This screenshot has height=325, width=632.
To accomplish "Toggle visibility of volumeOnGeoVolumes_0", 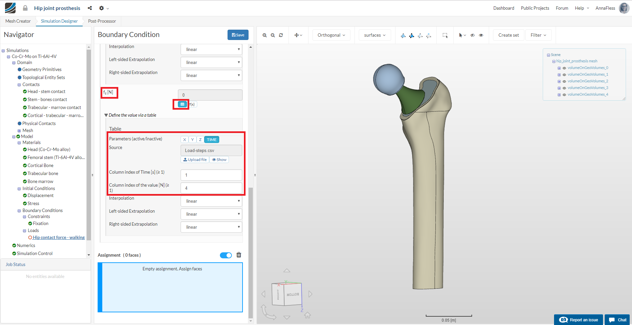I will pos(564,68).
